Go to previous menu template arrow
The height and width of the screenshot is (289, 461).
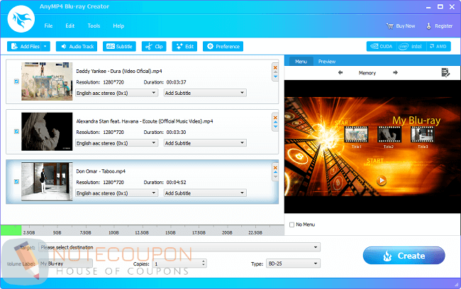tap(340, 72)
